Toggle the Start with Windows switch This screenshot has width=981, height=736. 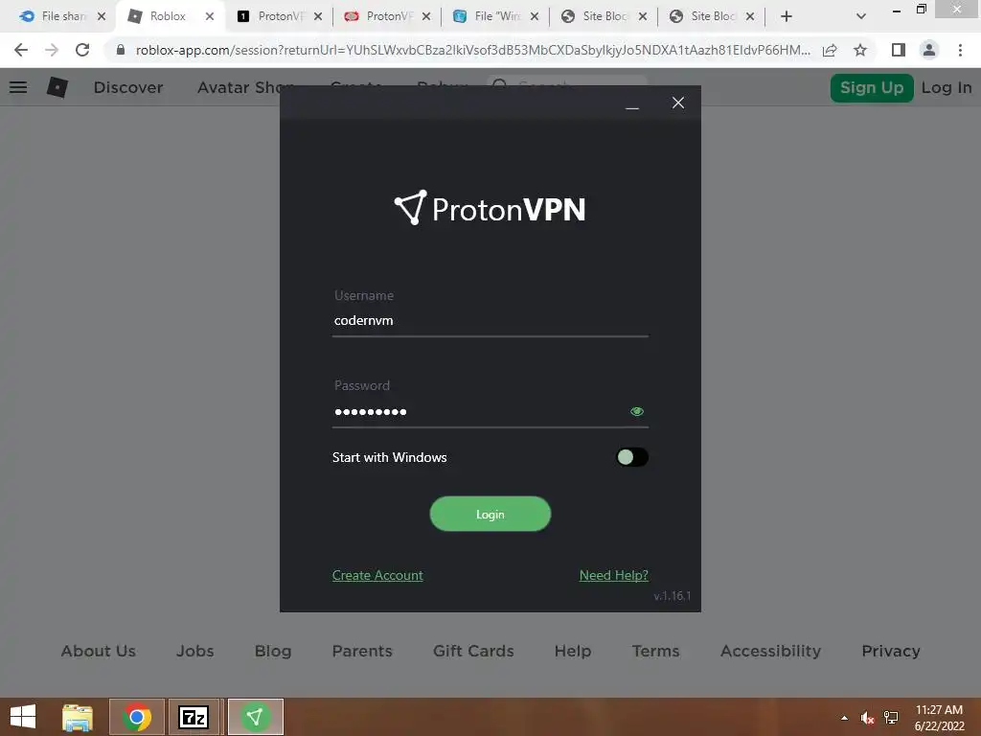click(632, 457)
